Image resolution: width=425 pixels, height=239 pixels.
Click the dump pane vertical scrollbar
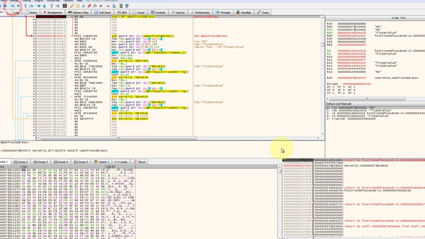pyautogui.click(x=280, y=202)
